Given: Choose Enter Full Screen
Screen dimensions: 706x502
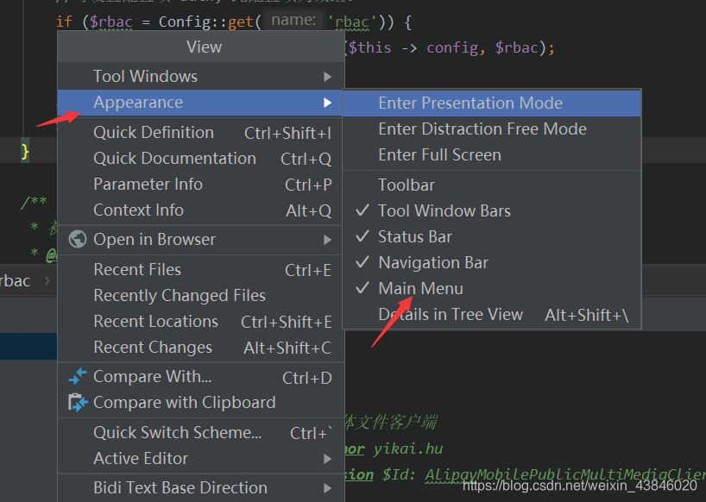Looking at the screenshot, I should (492, 155).
